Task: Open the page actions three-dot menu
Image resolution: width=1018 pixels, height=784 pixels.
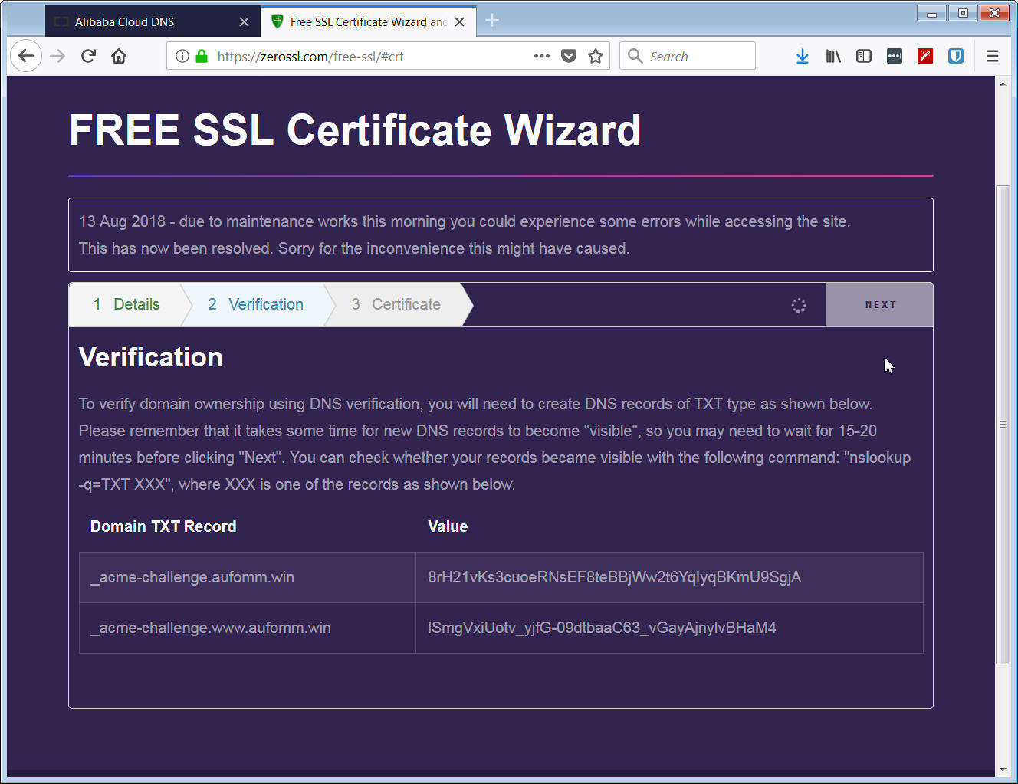Action: pyautogui.click(x=541, y=56)
